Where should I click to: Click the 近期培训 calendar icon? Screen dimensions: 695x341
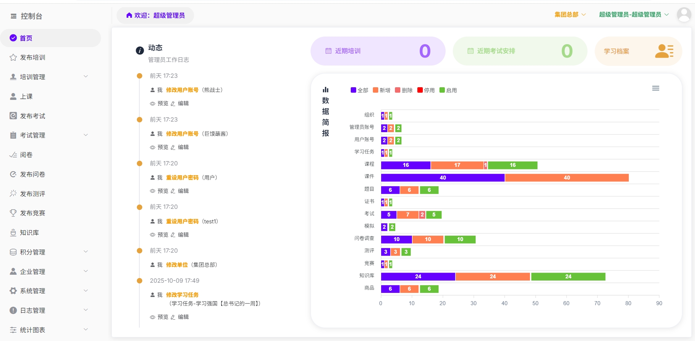coord(328,51)
